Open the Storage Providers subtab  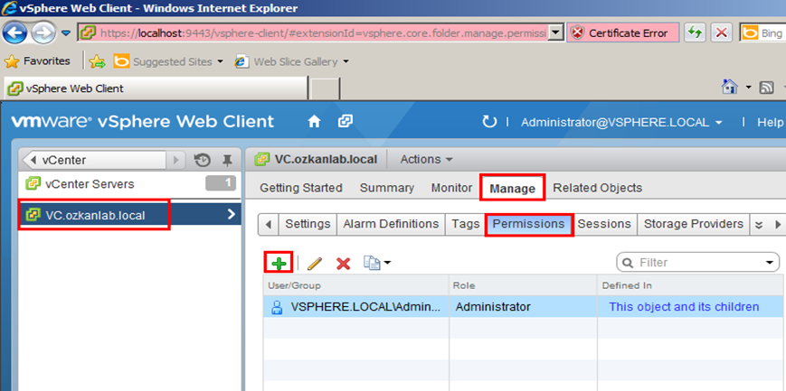pos(693,224)
